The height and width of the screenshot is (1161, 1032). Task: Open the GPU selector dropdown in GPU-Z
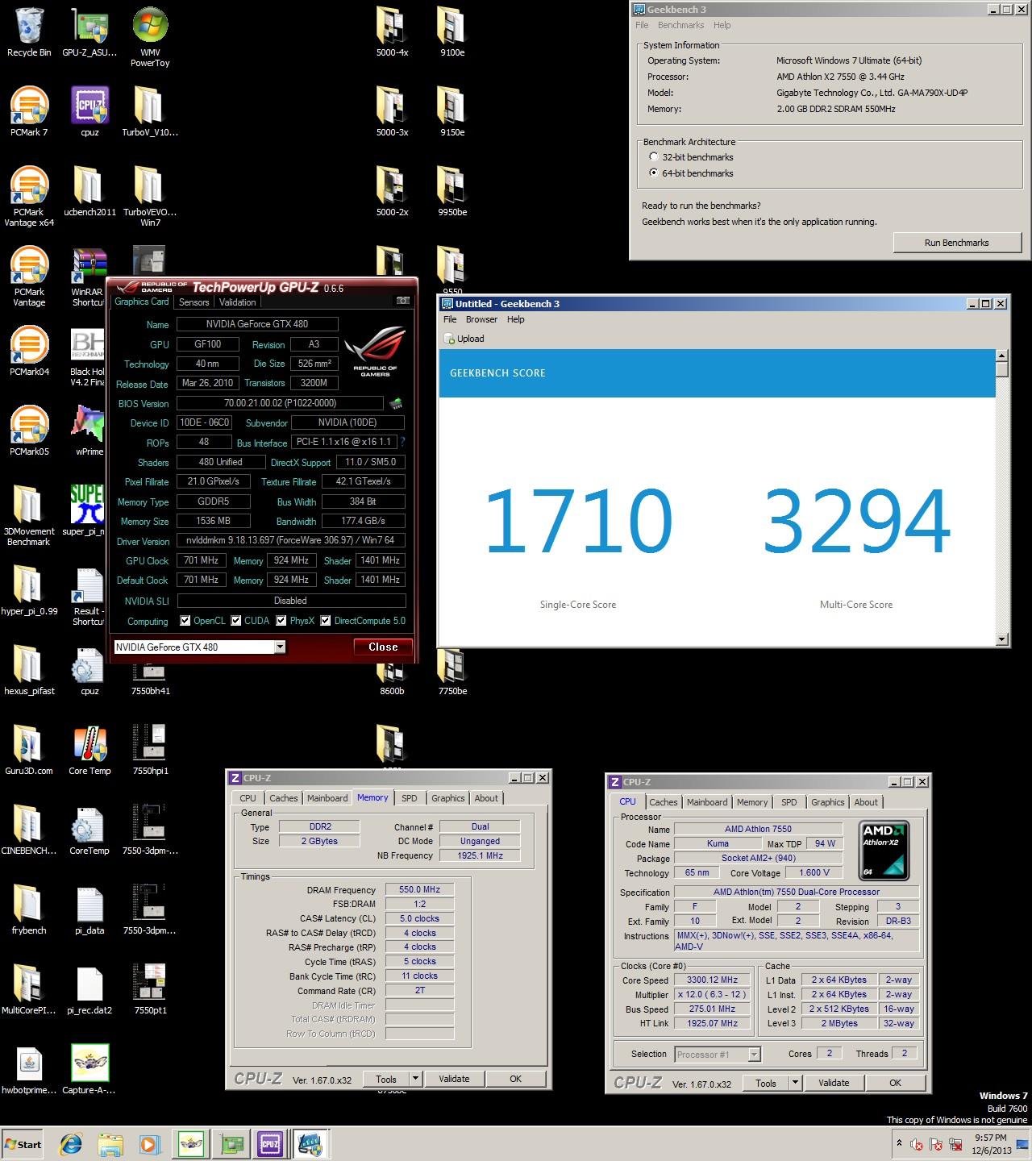[280, 647]
